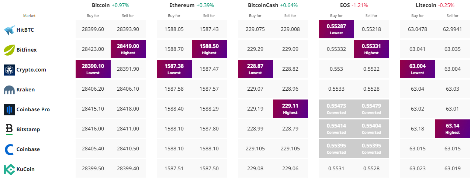Image resolution: width=474 pixels, height=178 pixels.
Task: Click the Bitstamp B logo icon
Action: [9, 129]
